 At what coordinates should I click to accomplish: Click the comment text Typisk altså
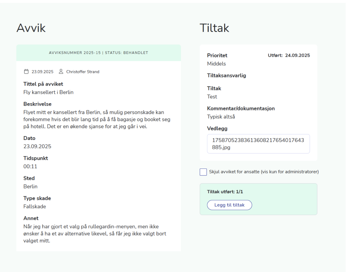tap(221, 117)
